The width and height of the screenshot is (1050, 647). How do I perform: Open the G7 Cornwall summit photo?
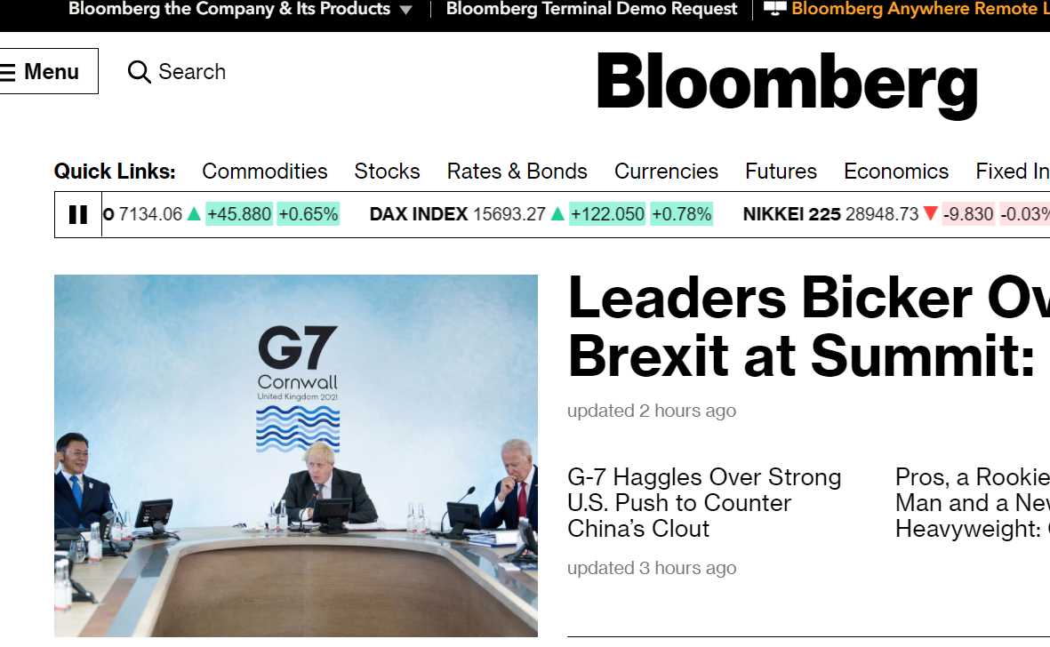(296, 455)
